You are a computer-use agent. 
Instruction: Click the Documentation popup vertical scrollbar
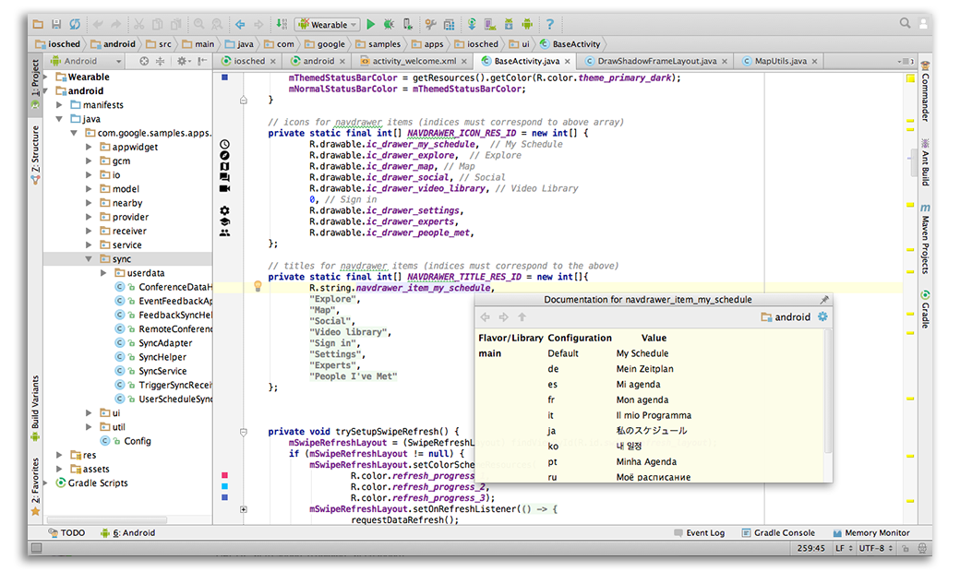(x=828, y=392)
